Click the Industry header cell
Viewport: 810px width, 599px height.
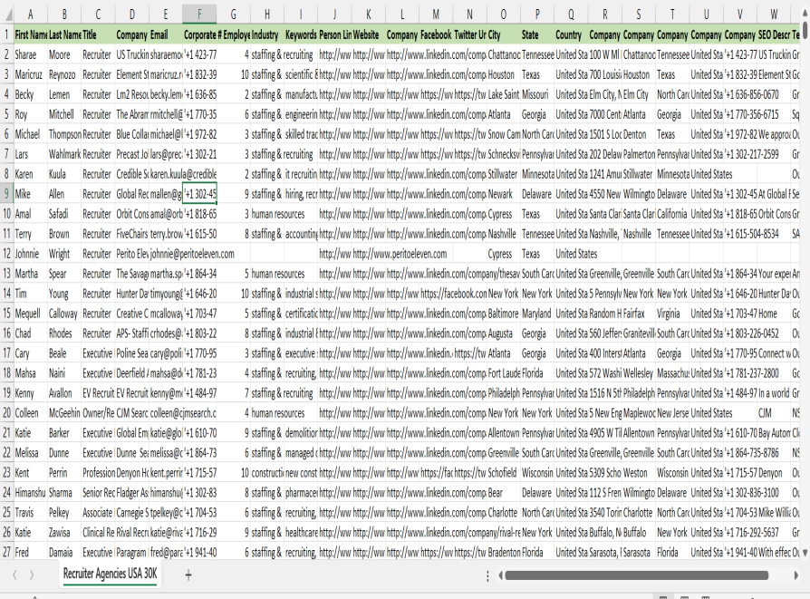(265, 34)
